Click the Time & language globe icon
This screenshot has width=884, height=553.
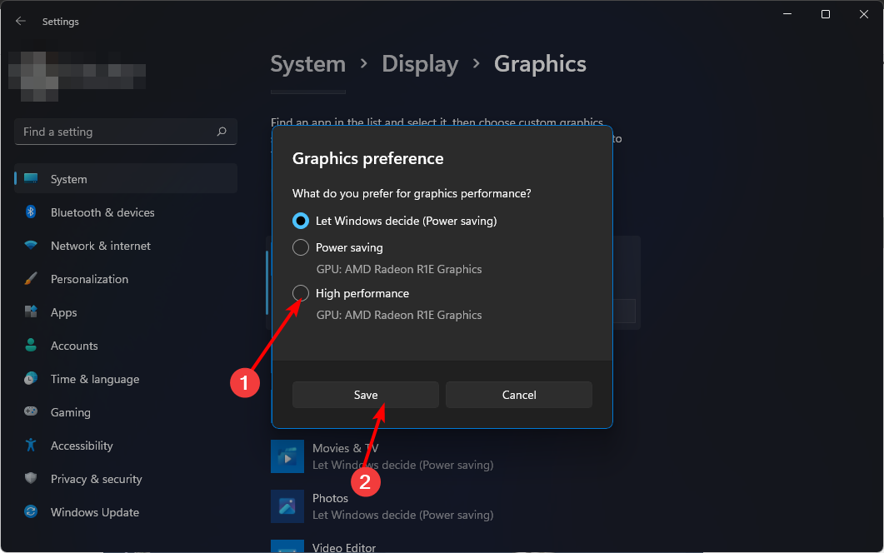31,378
